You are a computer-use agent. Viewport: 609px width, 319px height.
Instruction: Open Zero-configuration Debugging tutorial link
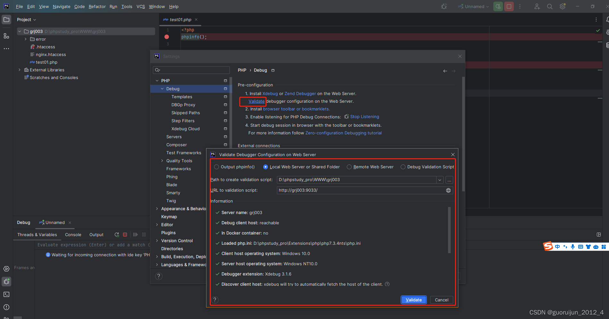point(344,133)
